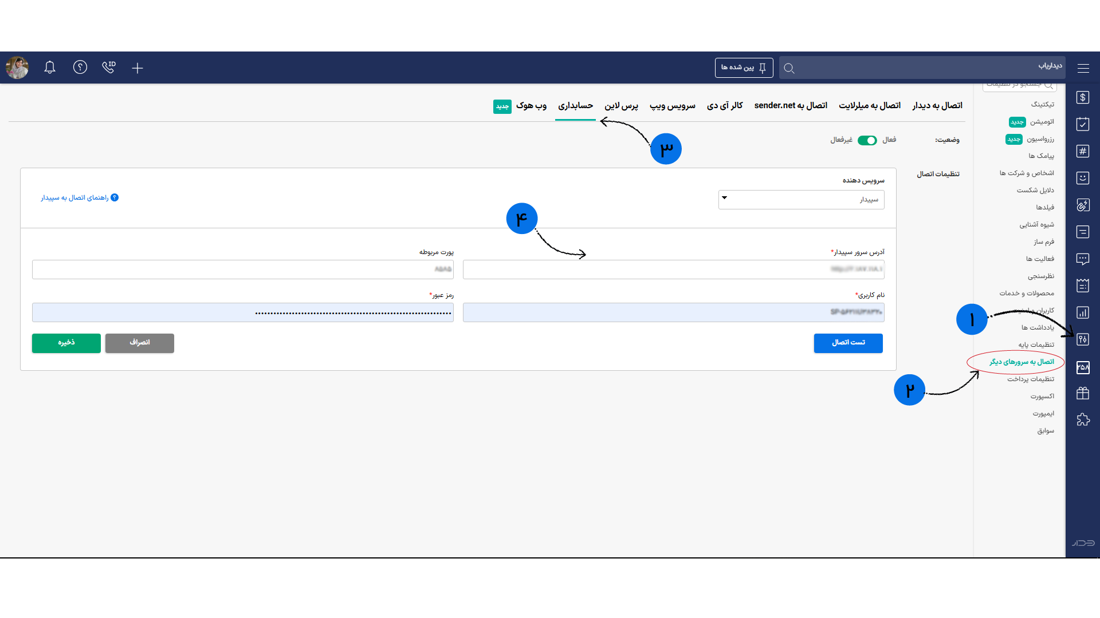Open فرم ساز form builder settings
This screenshot has height=618, width=1100.
pyautogui.click(x=1044, y=242)
